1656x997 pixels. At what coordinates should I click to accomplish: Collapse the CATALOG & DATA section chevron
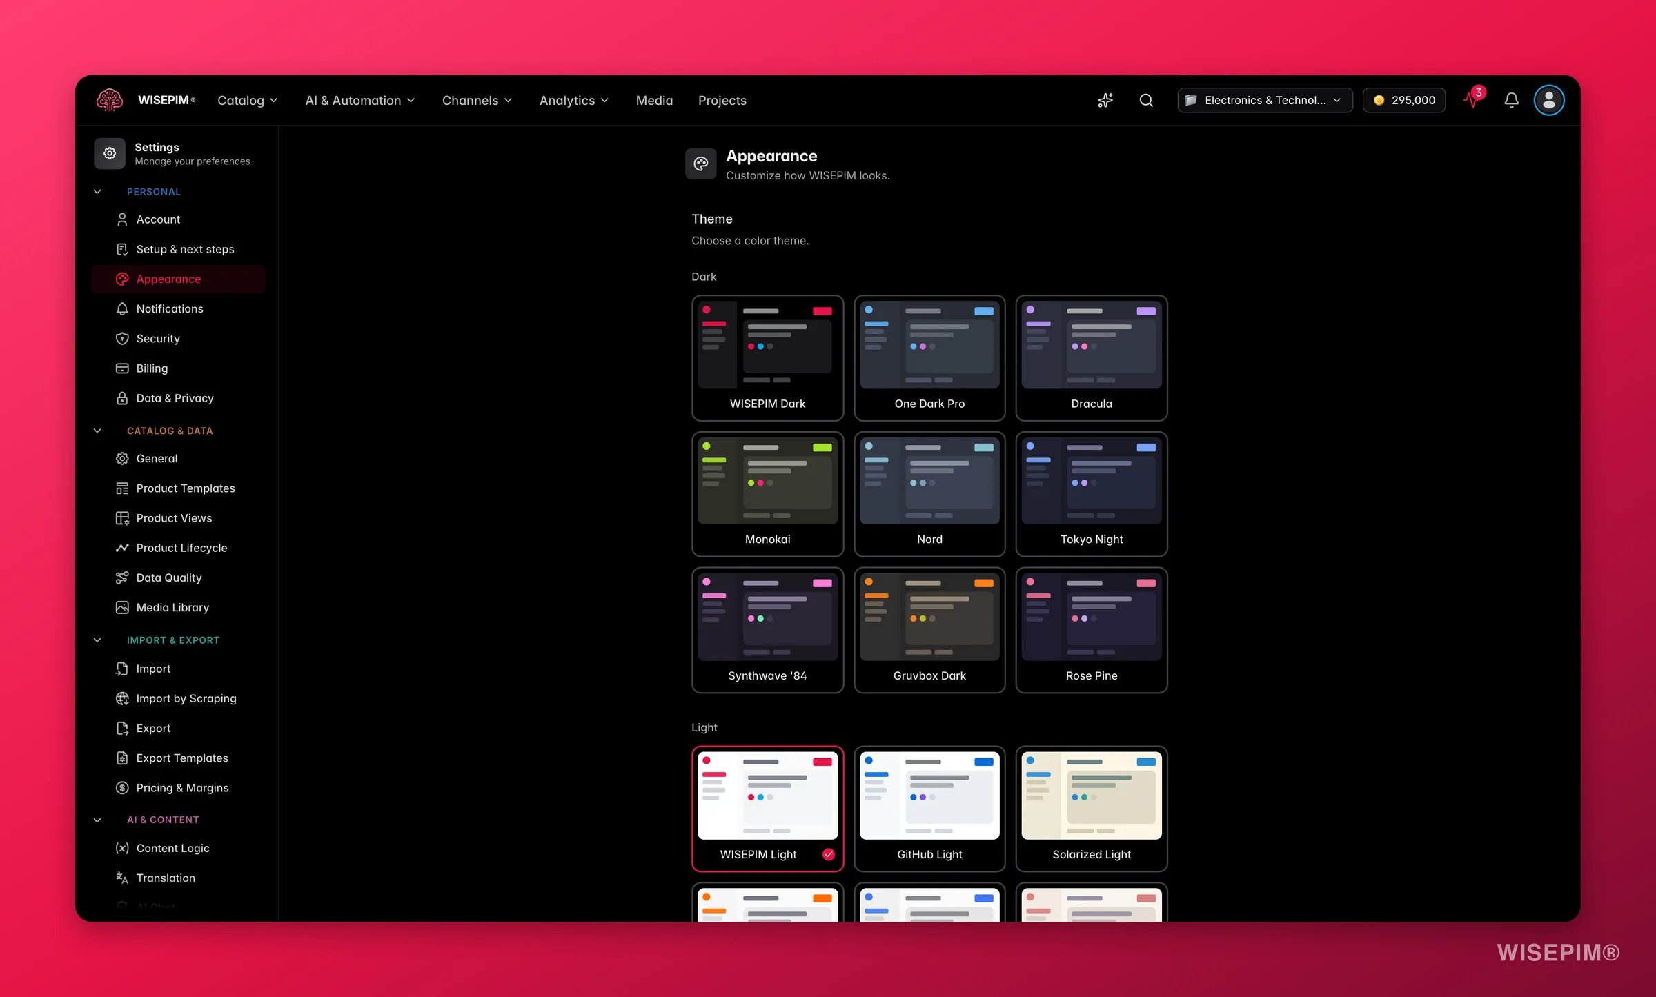tap(97, 431)
